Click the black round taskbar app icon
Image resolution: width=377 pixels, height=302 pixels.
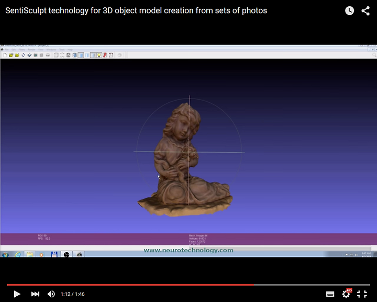point(66,254)
